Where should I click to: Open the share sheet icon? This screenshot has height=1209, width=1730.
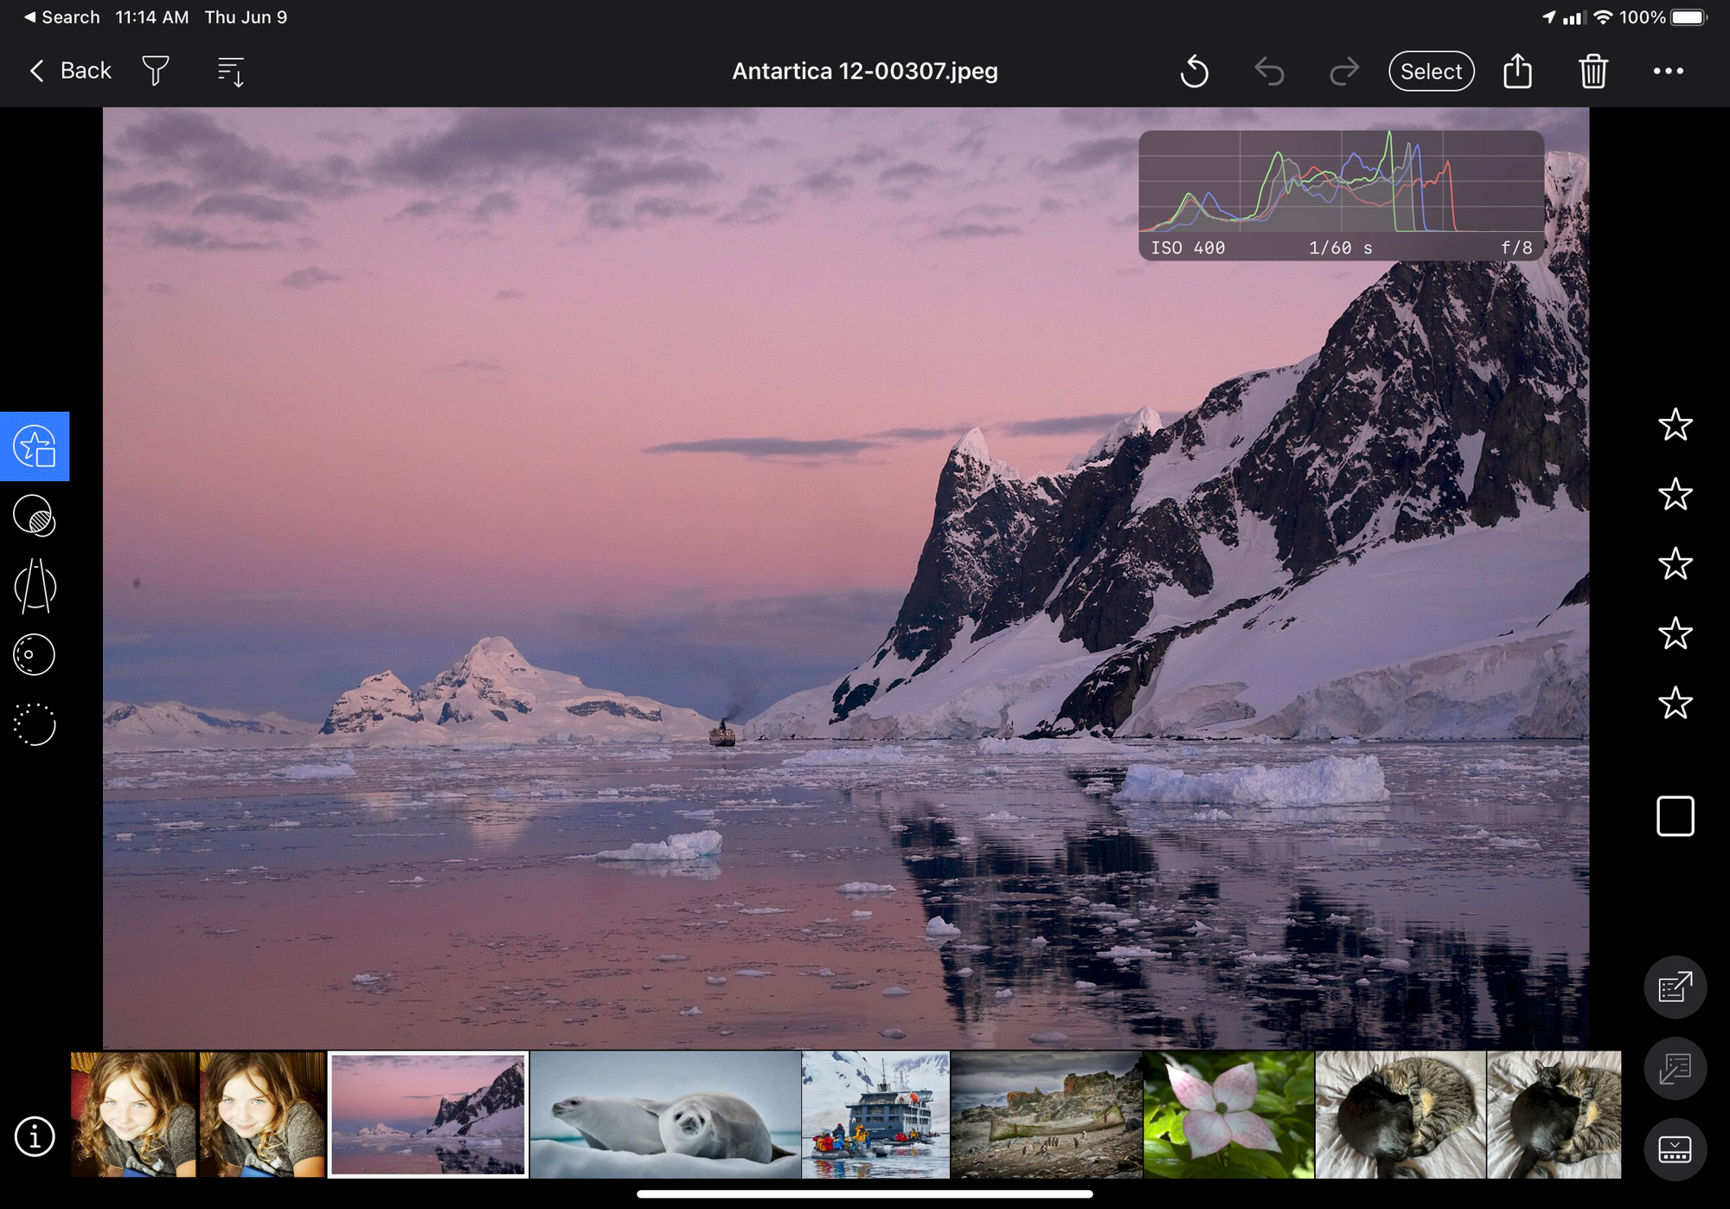pos(1517,71)
